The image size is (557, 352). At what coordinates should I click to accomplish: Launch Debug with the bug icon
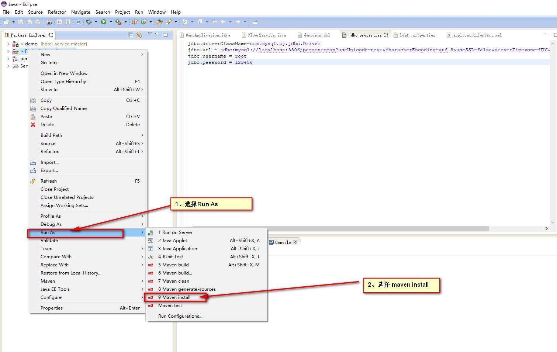tap(89, 22)
